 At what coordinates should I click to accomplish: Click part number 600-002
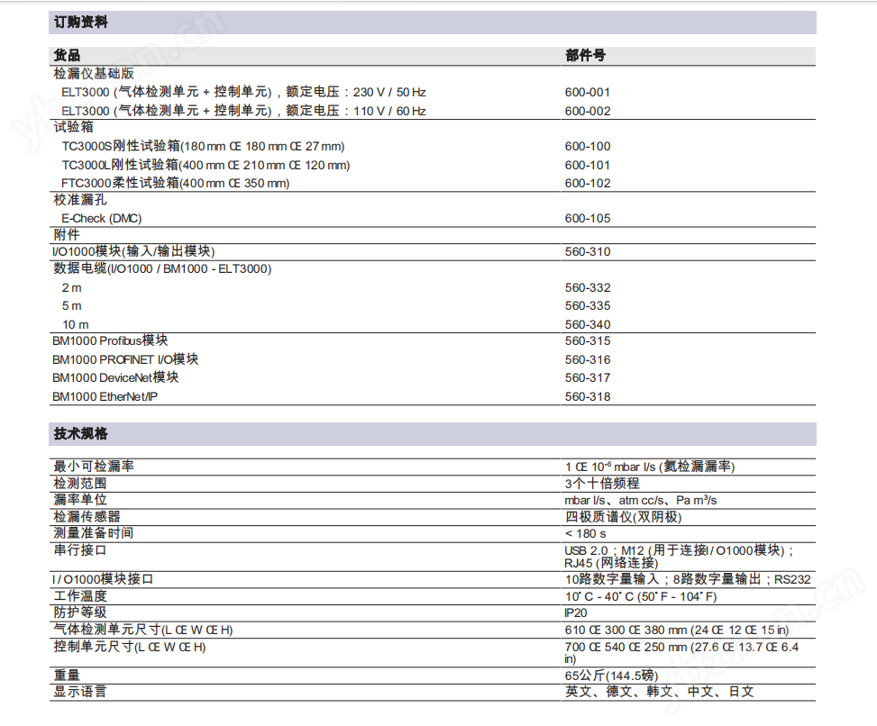tap(588, 111)
